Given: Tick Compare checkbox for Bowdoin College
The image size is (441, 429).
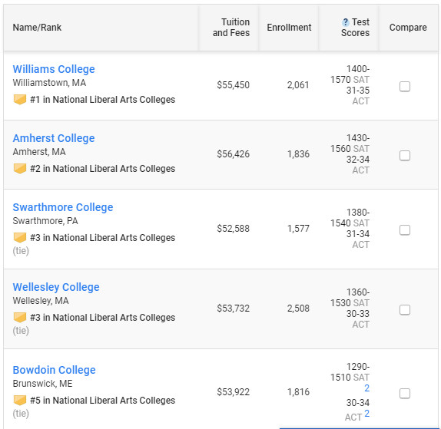Looking at the screenshot, I should (x=405, y=394).
